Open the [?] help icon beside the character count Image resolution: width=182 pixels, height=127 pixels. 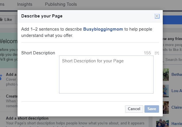[x=157, y=53]
